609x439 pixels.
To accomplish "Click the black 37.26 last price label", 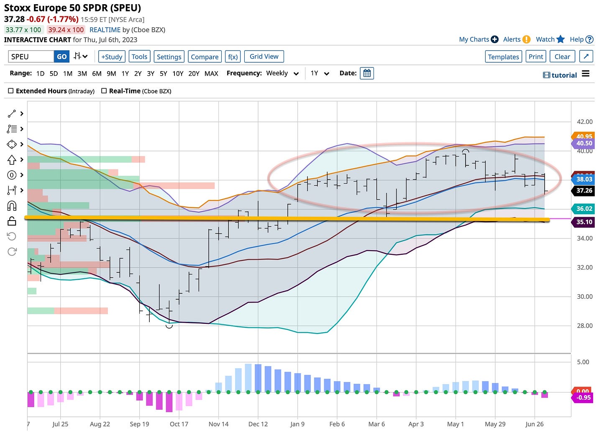I will 583,190.
